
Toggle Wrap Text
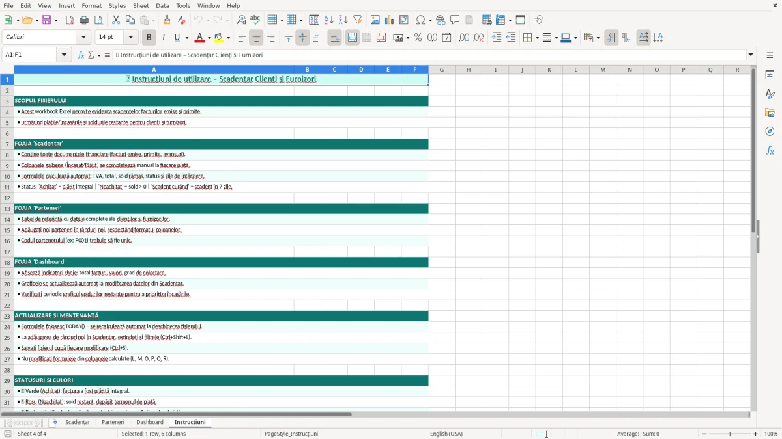pos(334,38)
